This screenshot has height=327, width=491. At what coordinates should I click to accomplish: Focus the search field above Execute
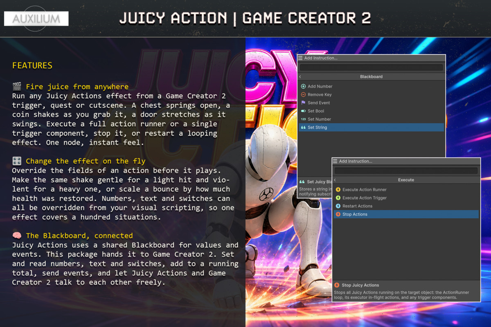406,171
